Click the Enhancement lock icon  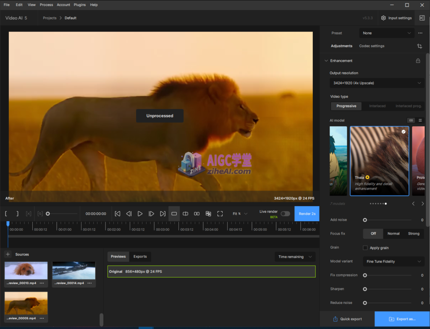[x=418, y=60]
